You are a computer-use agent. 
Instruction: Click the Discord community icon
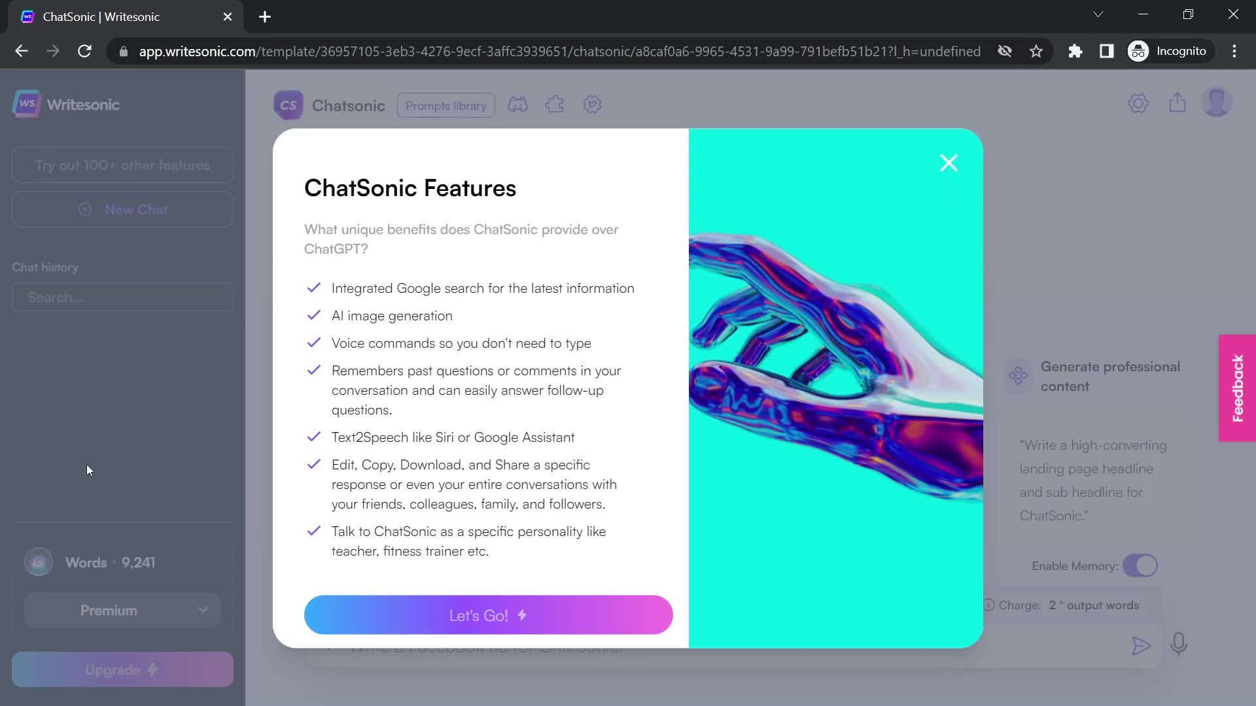[519, 105]
